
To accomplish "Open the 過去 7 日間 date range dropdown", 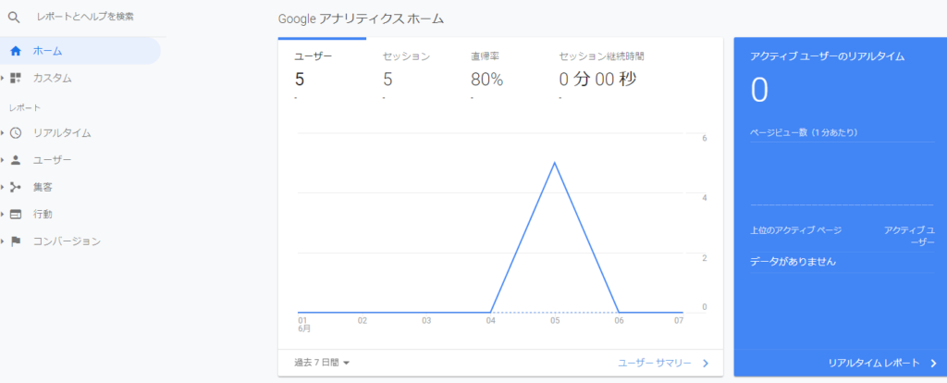I will click(322, 363).
